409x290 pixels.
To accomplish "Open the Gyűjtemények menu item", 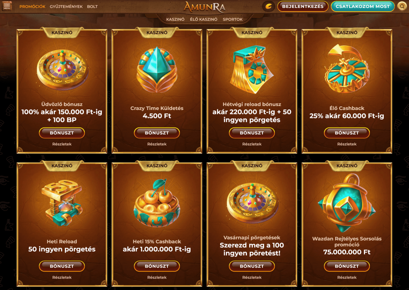I will point(66,6).
